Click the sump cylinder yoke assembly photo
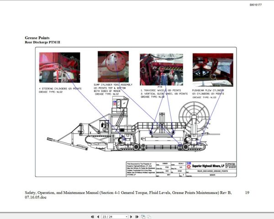The image size is (274, 219). (113, 67)
